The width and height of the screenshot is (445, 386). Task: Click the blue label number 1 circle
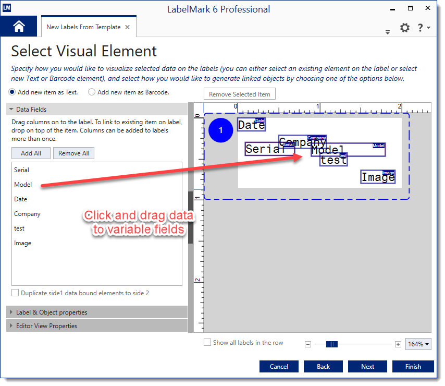point(220,130)
